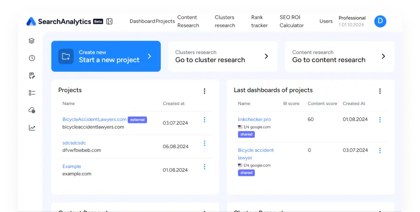Collapse sidebar using the panel toggle icon
This screenshot has width=420, height=212.
[110, 21]
